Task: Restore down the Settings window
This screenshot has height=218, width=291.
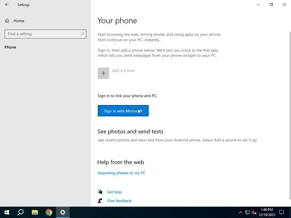Action: tap(271, 5)
